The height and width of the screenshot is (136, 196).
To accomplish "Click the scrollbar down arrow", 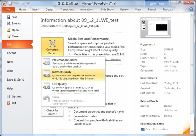I will pyautogui.click(x=192, y=132).
